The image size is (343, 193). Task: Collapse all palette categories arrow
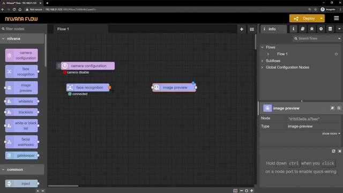(x=38, y=191)
